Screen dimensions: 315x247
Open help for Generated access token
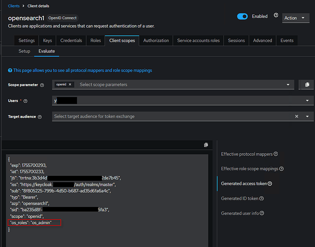click(270, 183)
